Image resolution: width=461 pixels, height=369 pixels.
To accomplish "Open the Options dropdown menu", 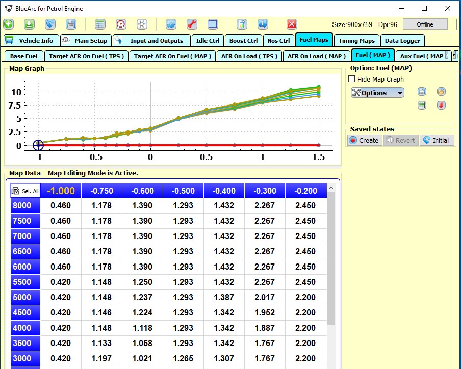I will point(377,93).
